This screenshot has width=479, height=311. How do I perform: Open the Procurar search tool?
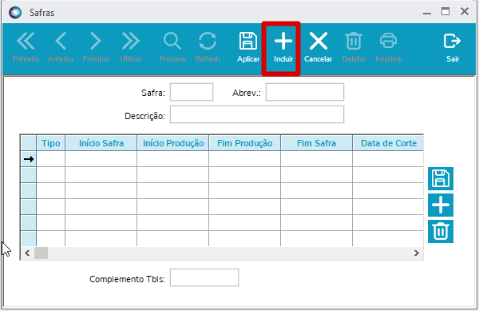coord(172,47)
